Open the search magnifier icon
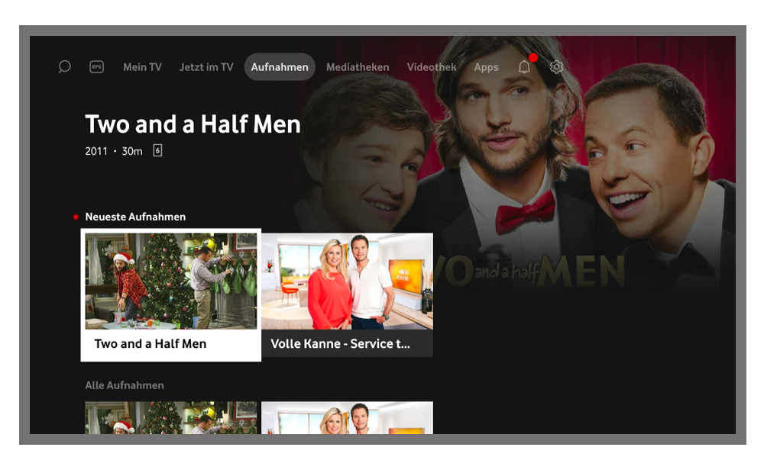 click(64, 67)
